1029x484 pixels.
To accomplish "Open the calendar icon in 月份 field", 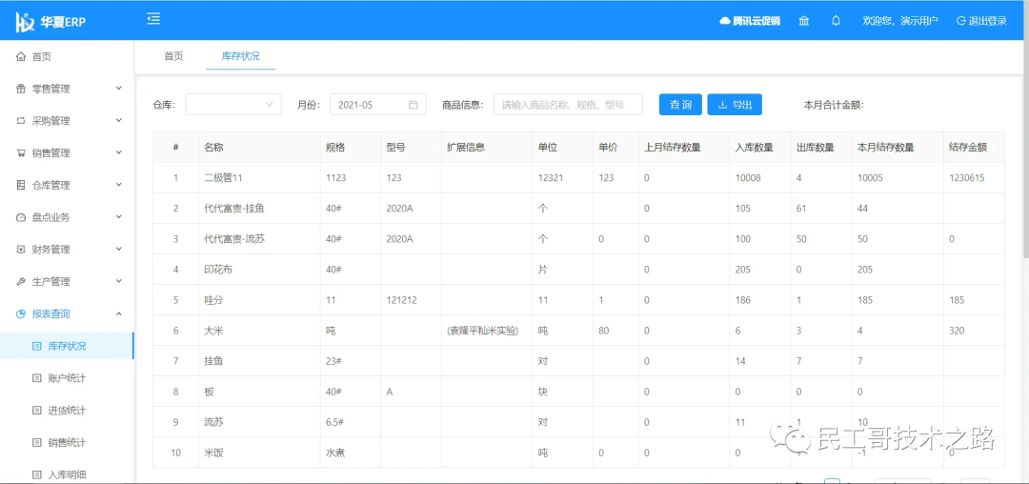I will pyautogui.click(x=413, y=104).
